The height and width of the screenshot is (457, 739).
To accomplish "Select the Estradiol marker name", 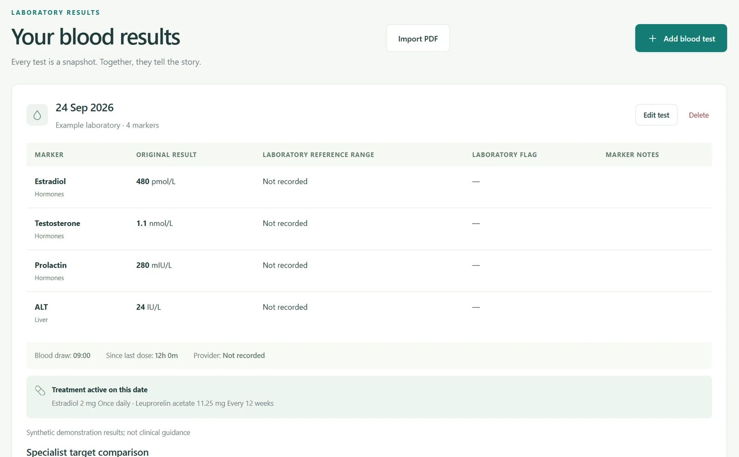I will (50, 181).
